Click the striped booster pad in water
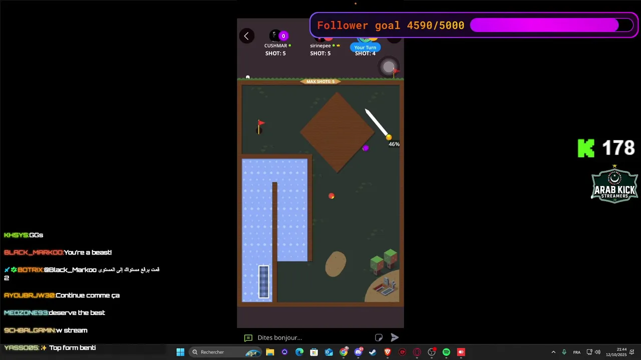The width and height of the screenshot is (641, 360). click(264, 281)
